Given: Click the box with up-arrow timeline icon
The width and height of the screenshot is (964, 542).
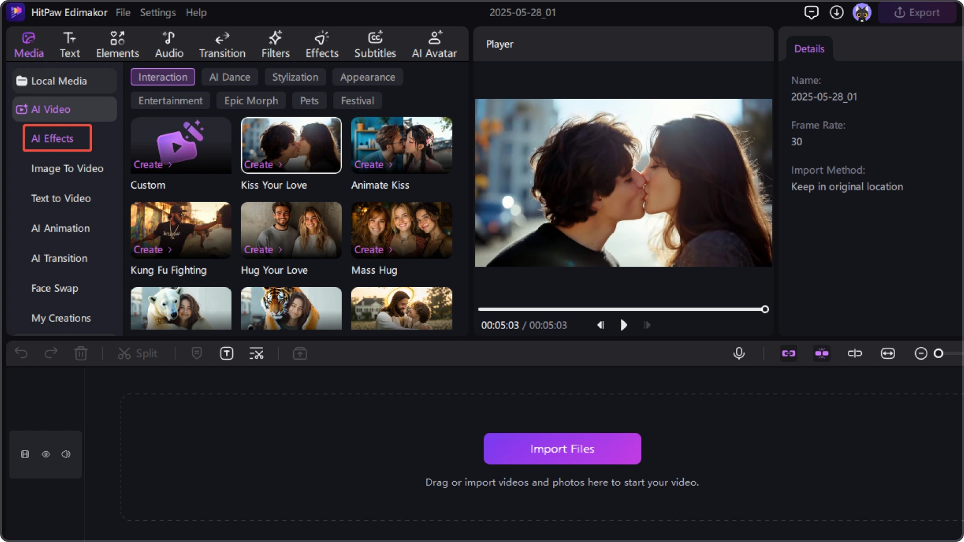Looking at the screenshot, I should tap(300, 353).
